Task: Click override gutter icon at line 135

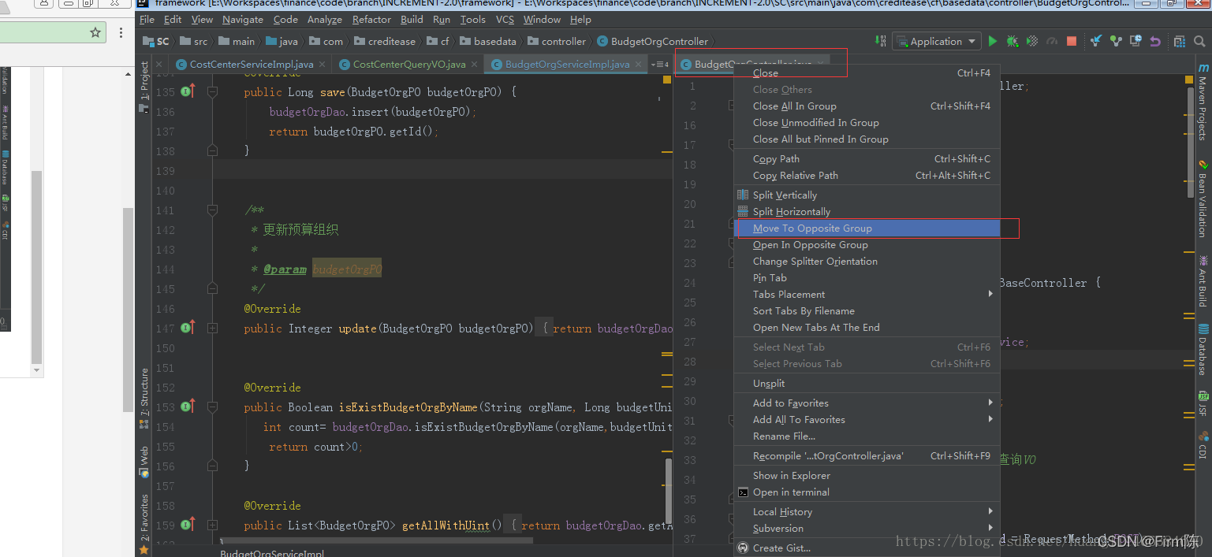Action: tap(187, 91)
